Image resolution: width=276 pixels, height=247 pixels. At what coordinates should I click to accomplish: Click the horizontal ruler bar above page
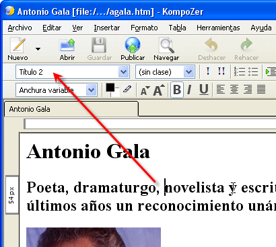[x=150, y=124]
